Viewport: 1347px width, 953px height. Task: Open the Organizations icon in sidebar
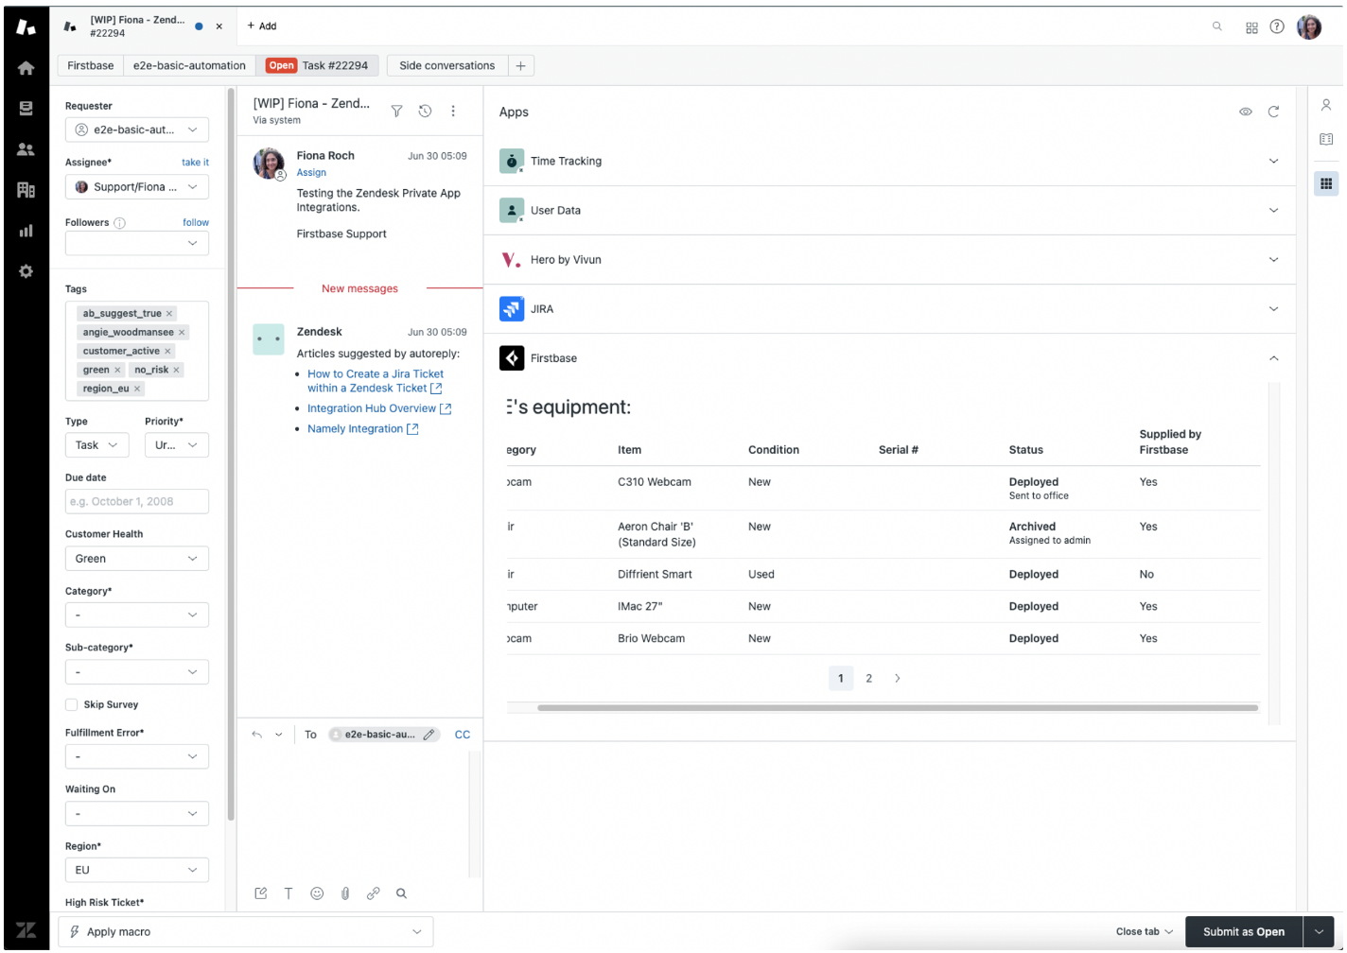click(26, 190)
